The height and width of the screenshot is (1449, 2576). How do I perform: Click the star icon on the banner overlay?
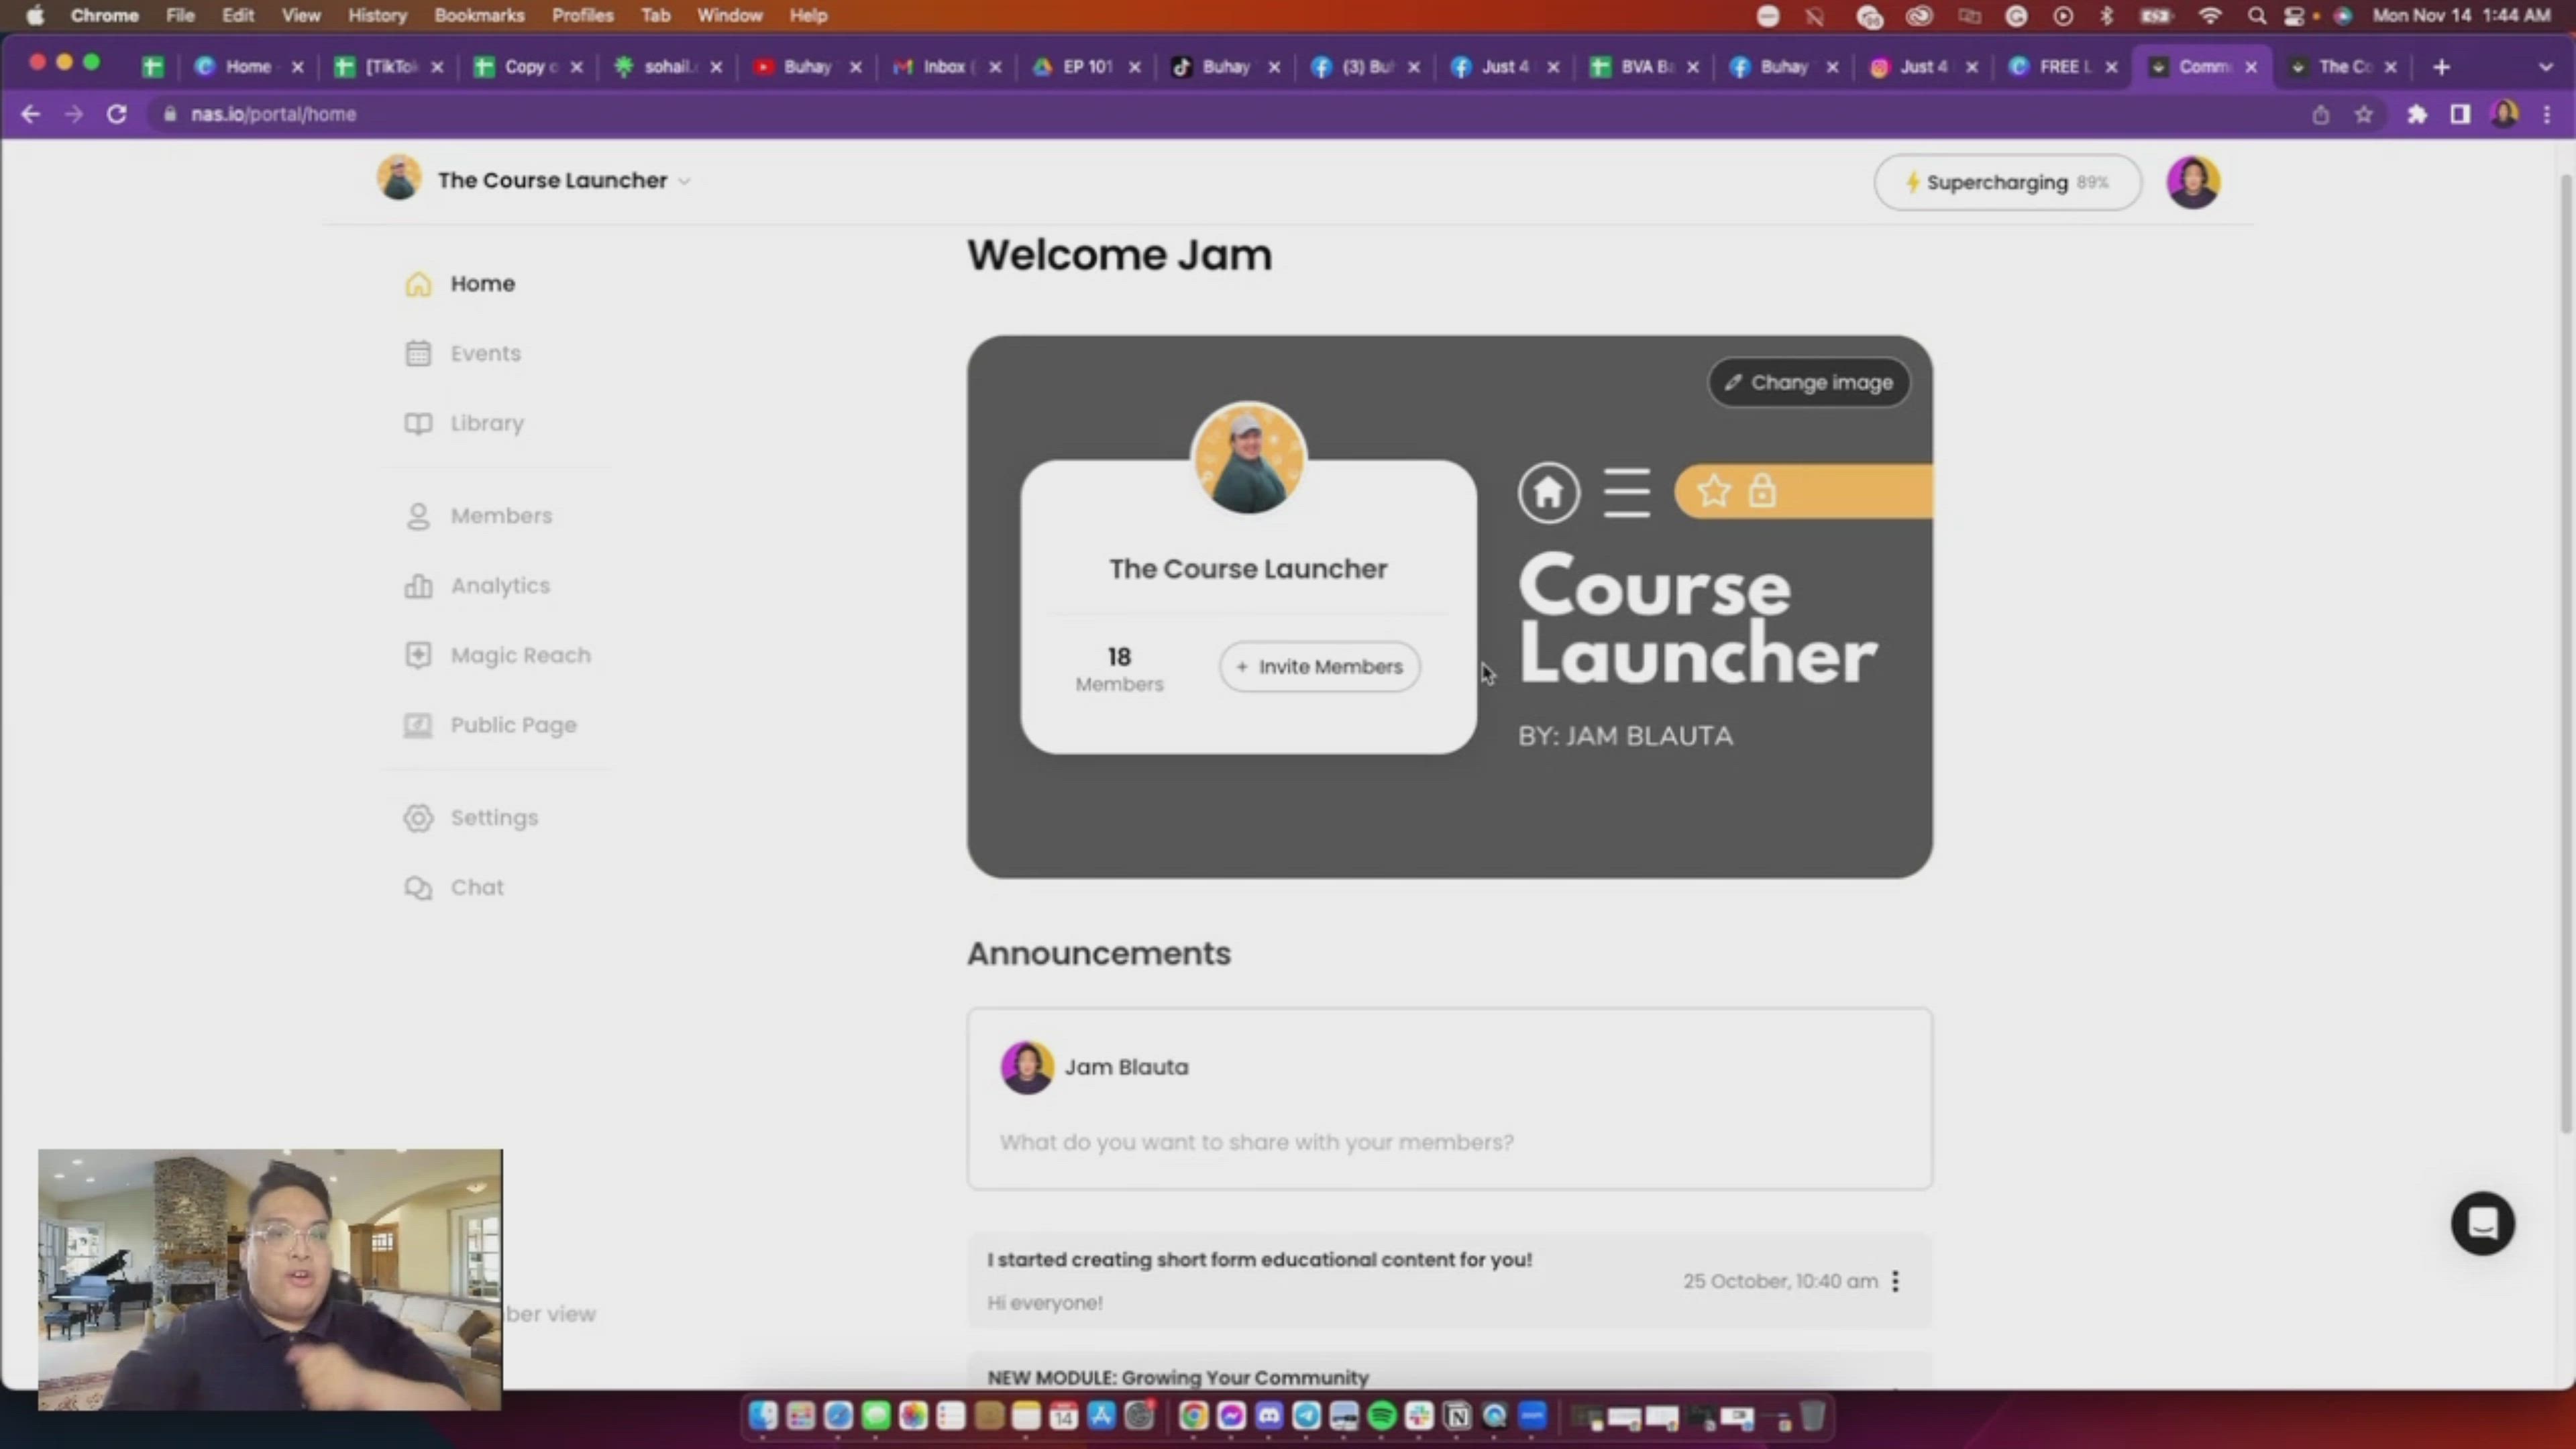[x=1713, y=490]
